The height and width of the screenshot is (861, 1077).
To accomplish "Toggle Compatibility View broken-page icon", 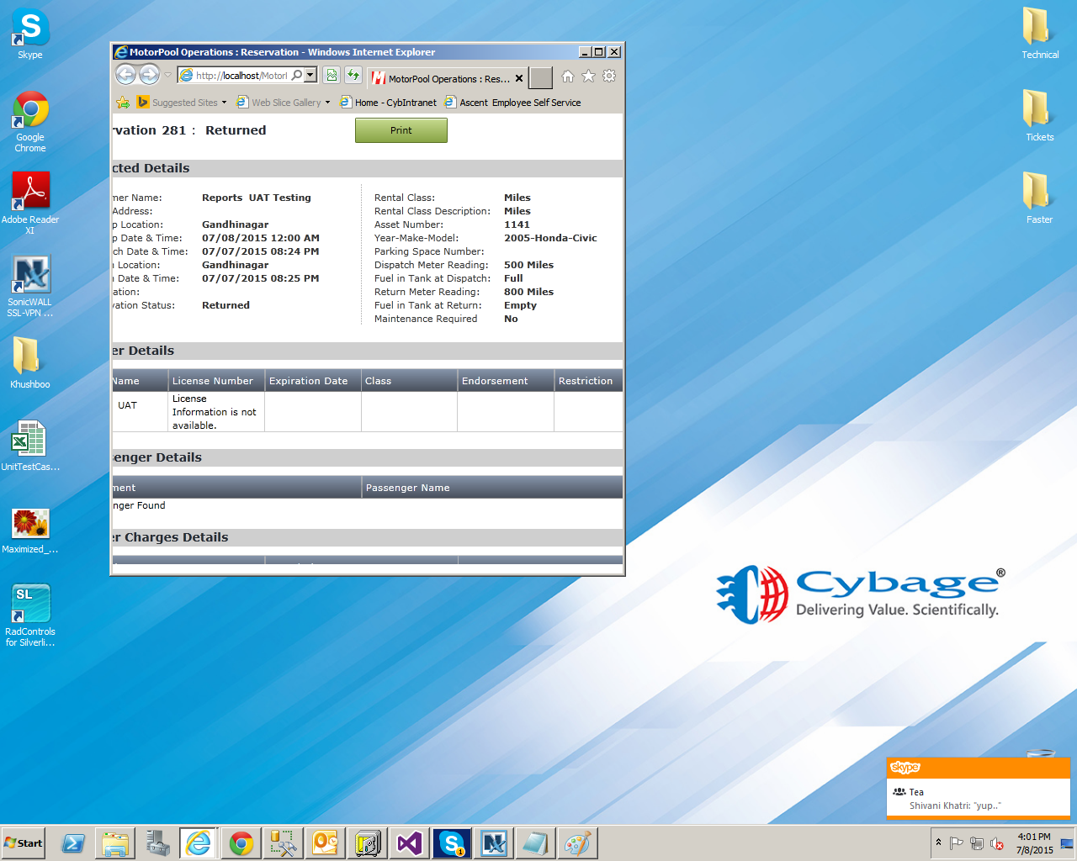I will (332, 76).
